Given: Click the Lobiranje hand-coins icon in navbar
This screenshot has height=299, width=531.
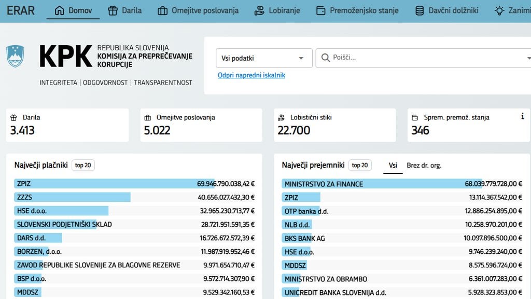Looking at the screenshot, I should point(259,11).
